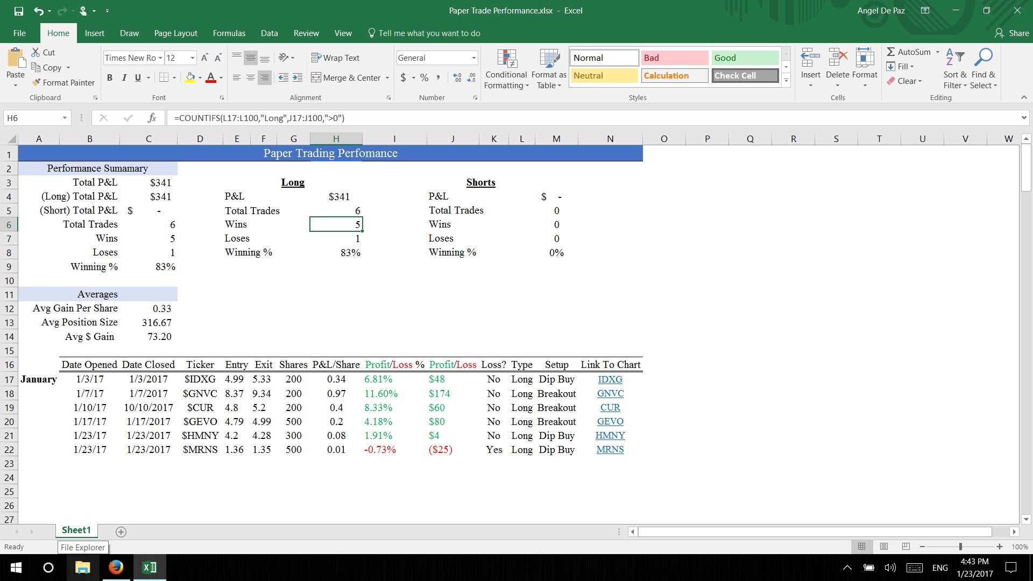The image size is (1033, 581).
Task: Toggle Italic formatting
Action: (x=124, y=77)
